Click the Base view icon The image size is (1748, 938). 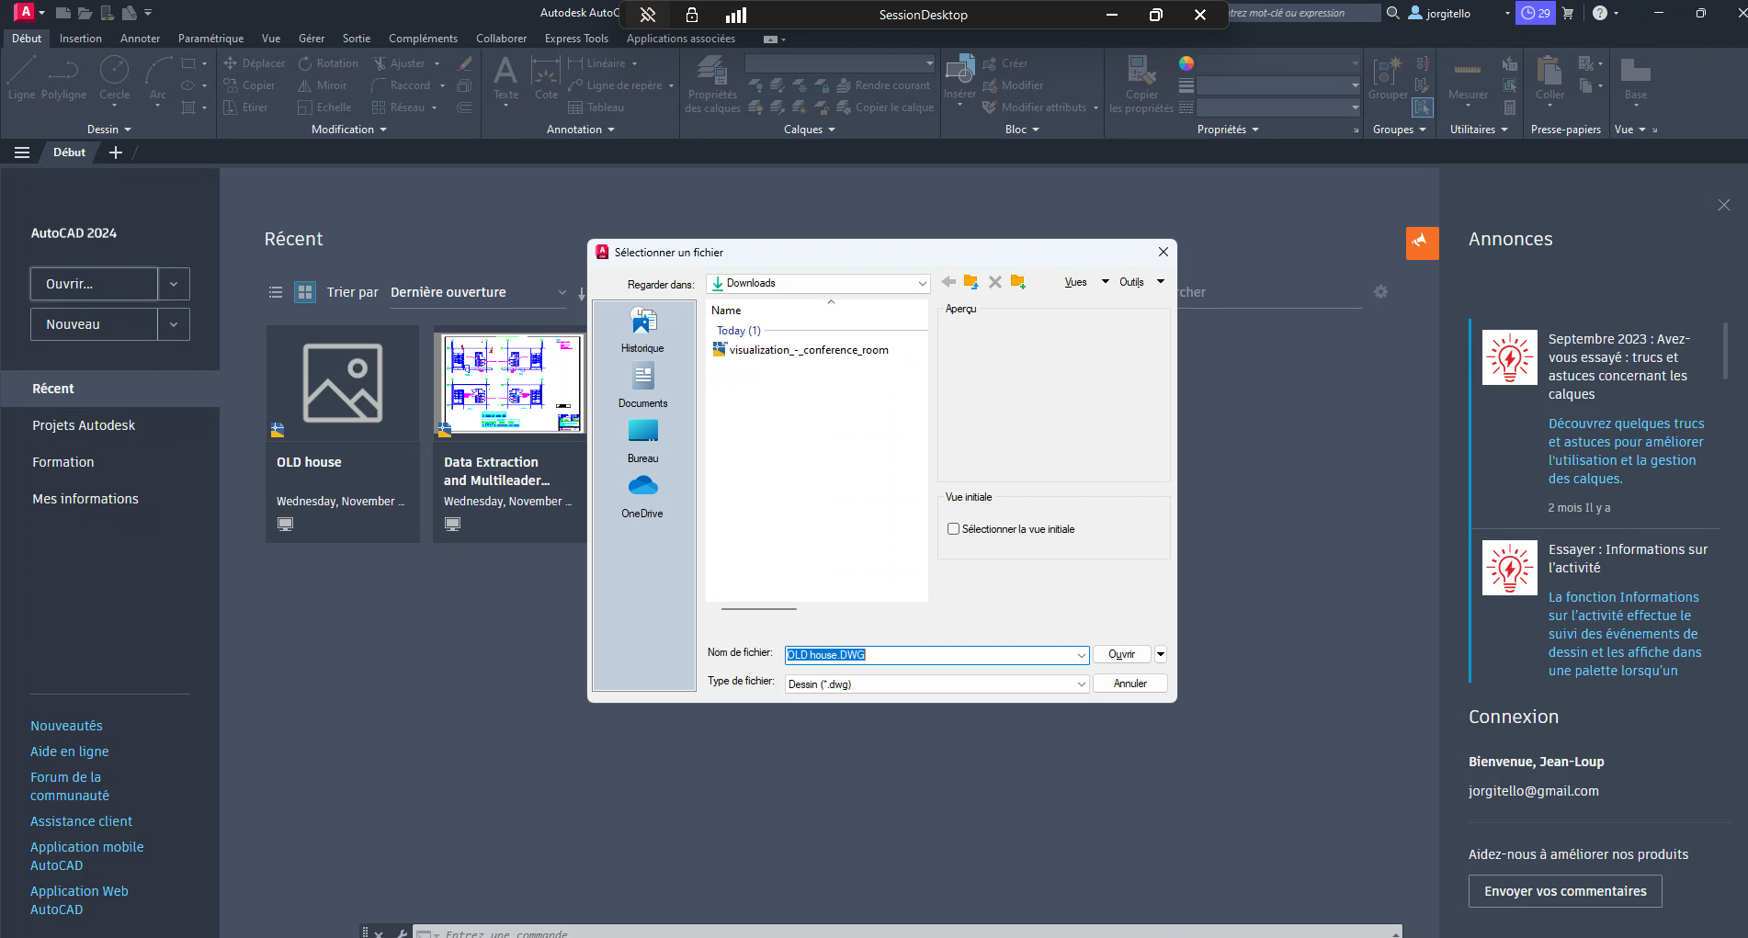1636,81
